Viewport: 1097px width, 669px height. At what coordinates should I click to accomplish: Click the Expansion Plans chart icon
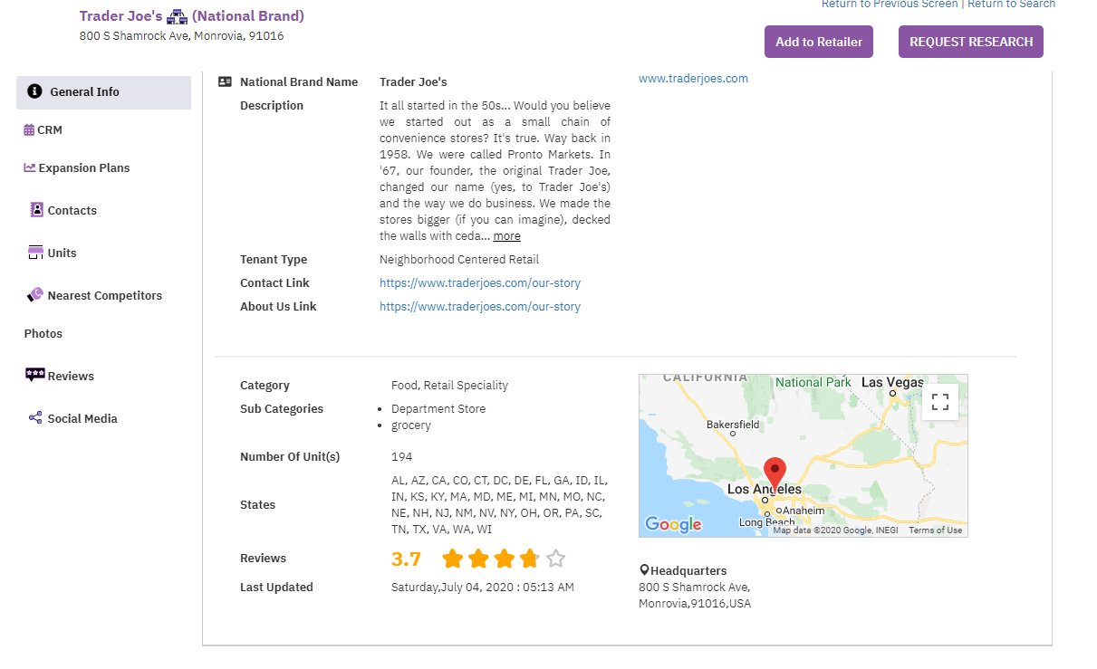(x=30, y=167)
